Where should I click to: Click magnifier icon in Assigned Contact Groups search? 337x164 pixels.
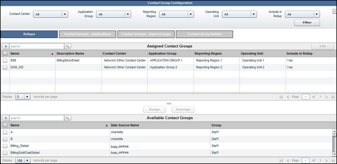[68, 46]
